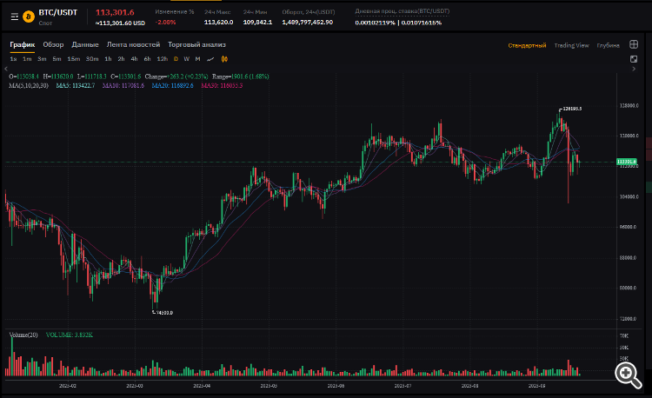Click the orange candlestick chart type icon
The height and width of the screenshot is (398, 652).
point(223,59)
